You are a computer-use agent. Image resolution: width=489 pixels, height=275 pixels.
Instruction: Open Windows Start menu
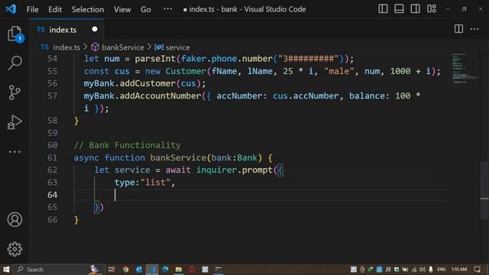point(6,270)
